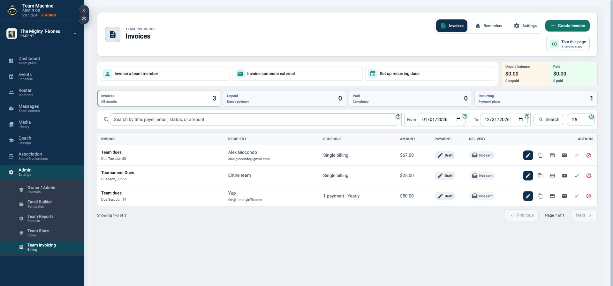Viewport: 613px width, 286px height.
Task: Open Team Store in the sidebar
Action: (x=42, y=233)
